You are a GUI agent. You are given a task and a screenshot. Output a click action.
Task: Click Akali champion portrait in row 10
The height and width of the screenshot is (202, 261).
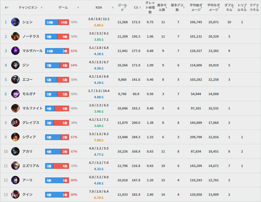(15, 151)
